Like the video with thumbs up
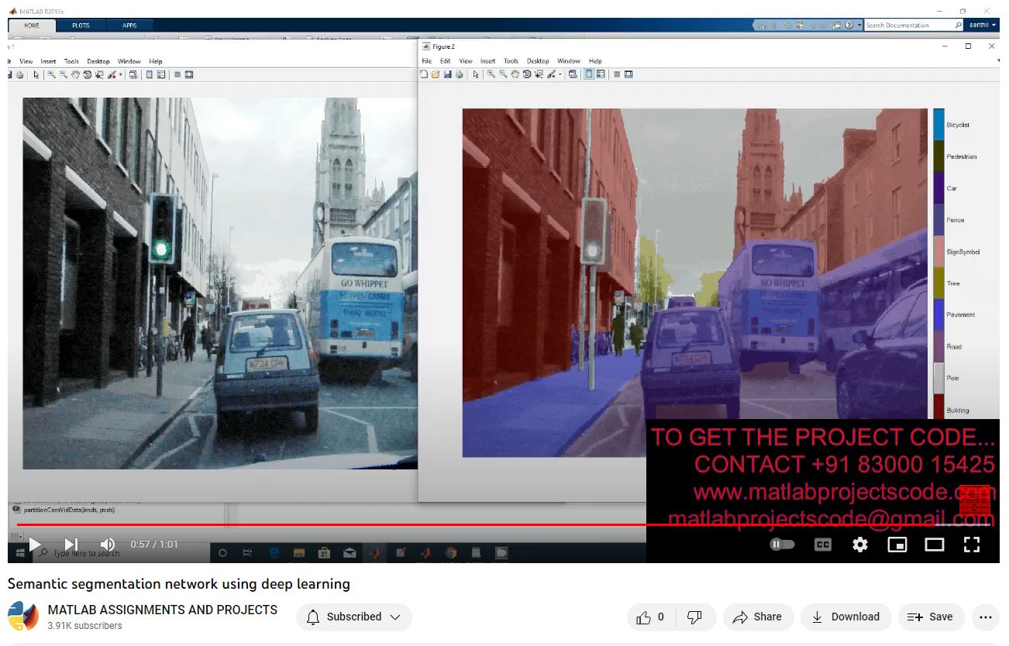The image size is (1009, 646). [x=651, y=617]
